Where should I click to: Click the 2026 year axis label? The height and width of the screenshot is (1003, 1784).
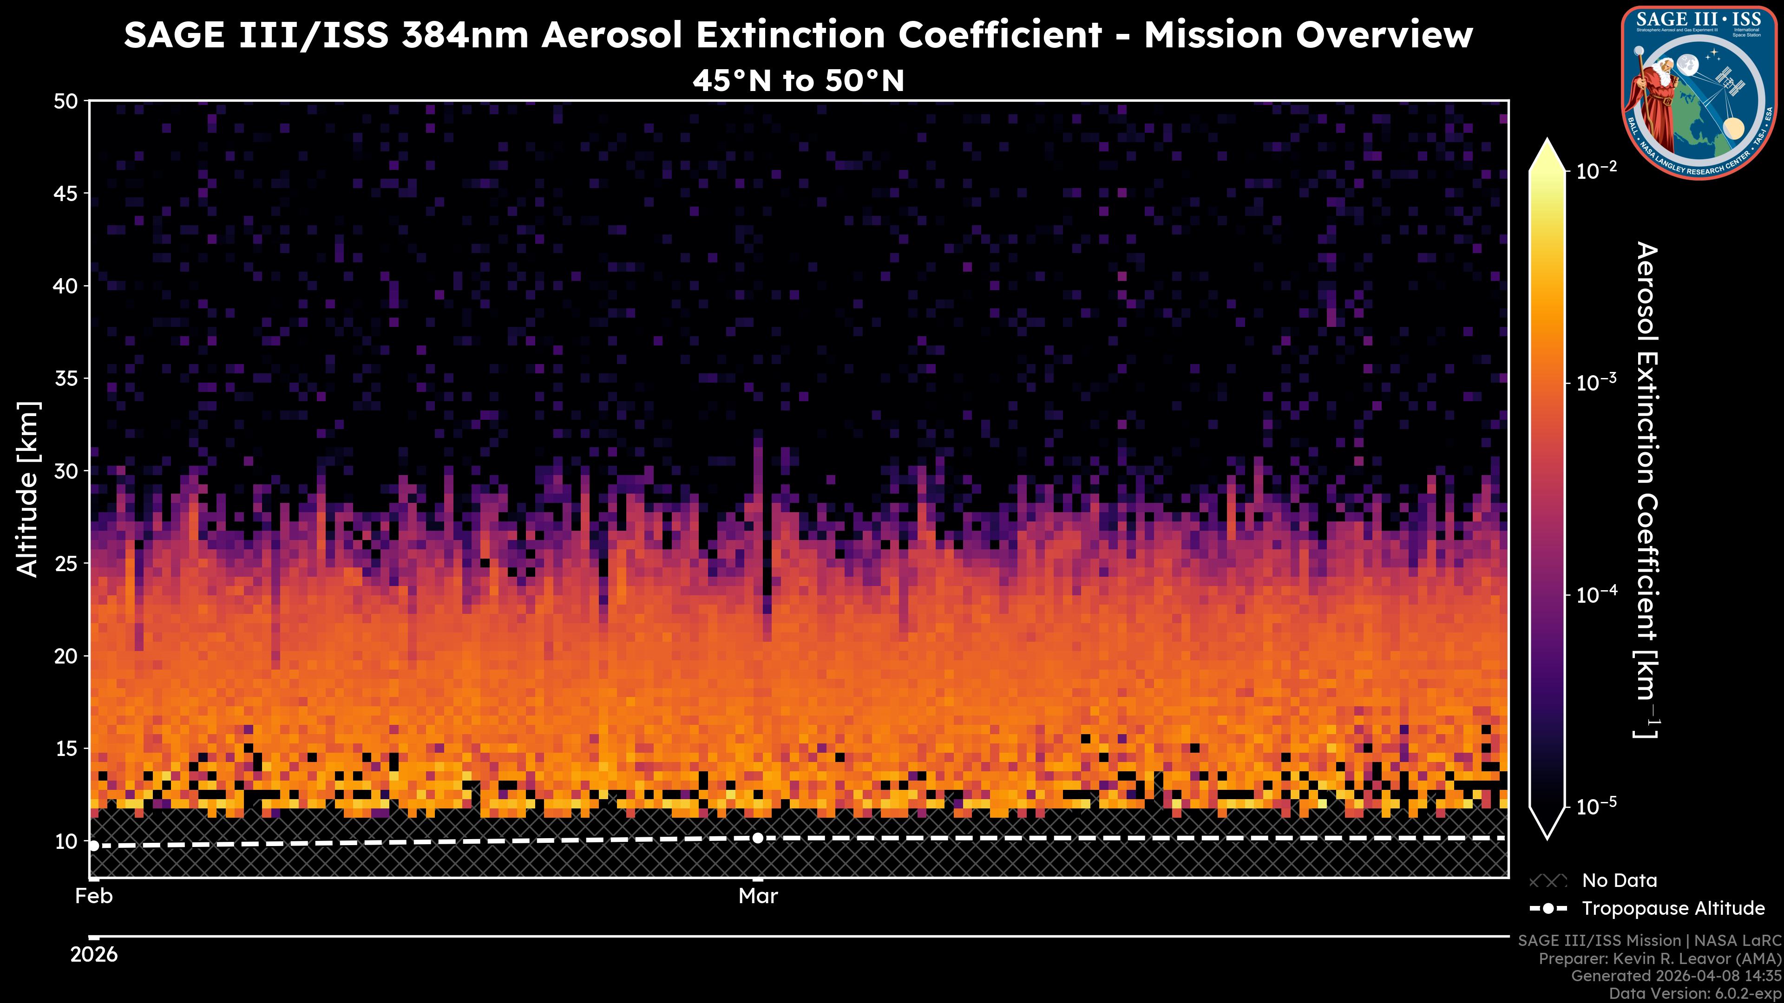tap(93, 955)
